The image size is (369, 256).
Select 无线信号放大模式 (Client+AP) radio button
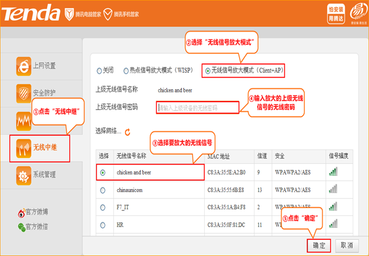click(x=208, y=71)
